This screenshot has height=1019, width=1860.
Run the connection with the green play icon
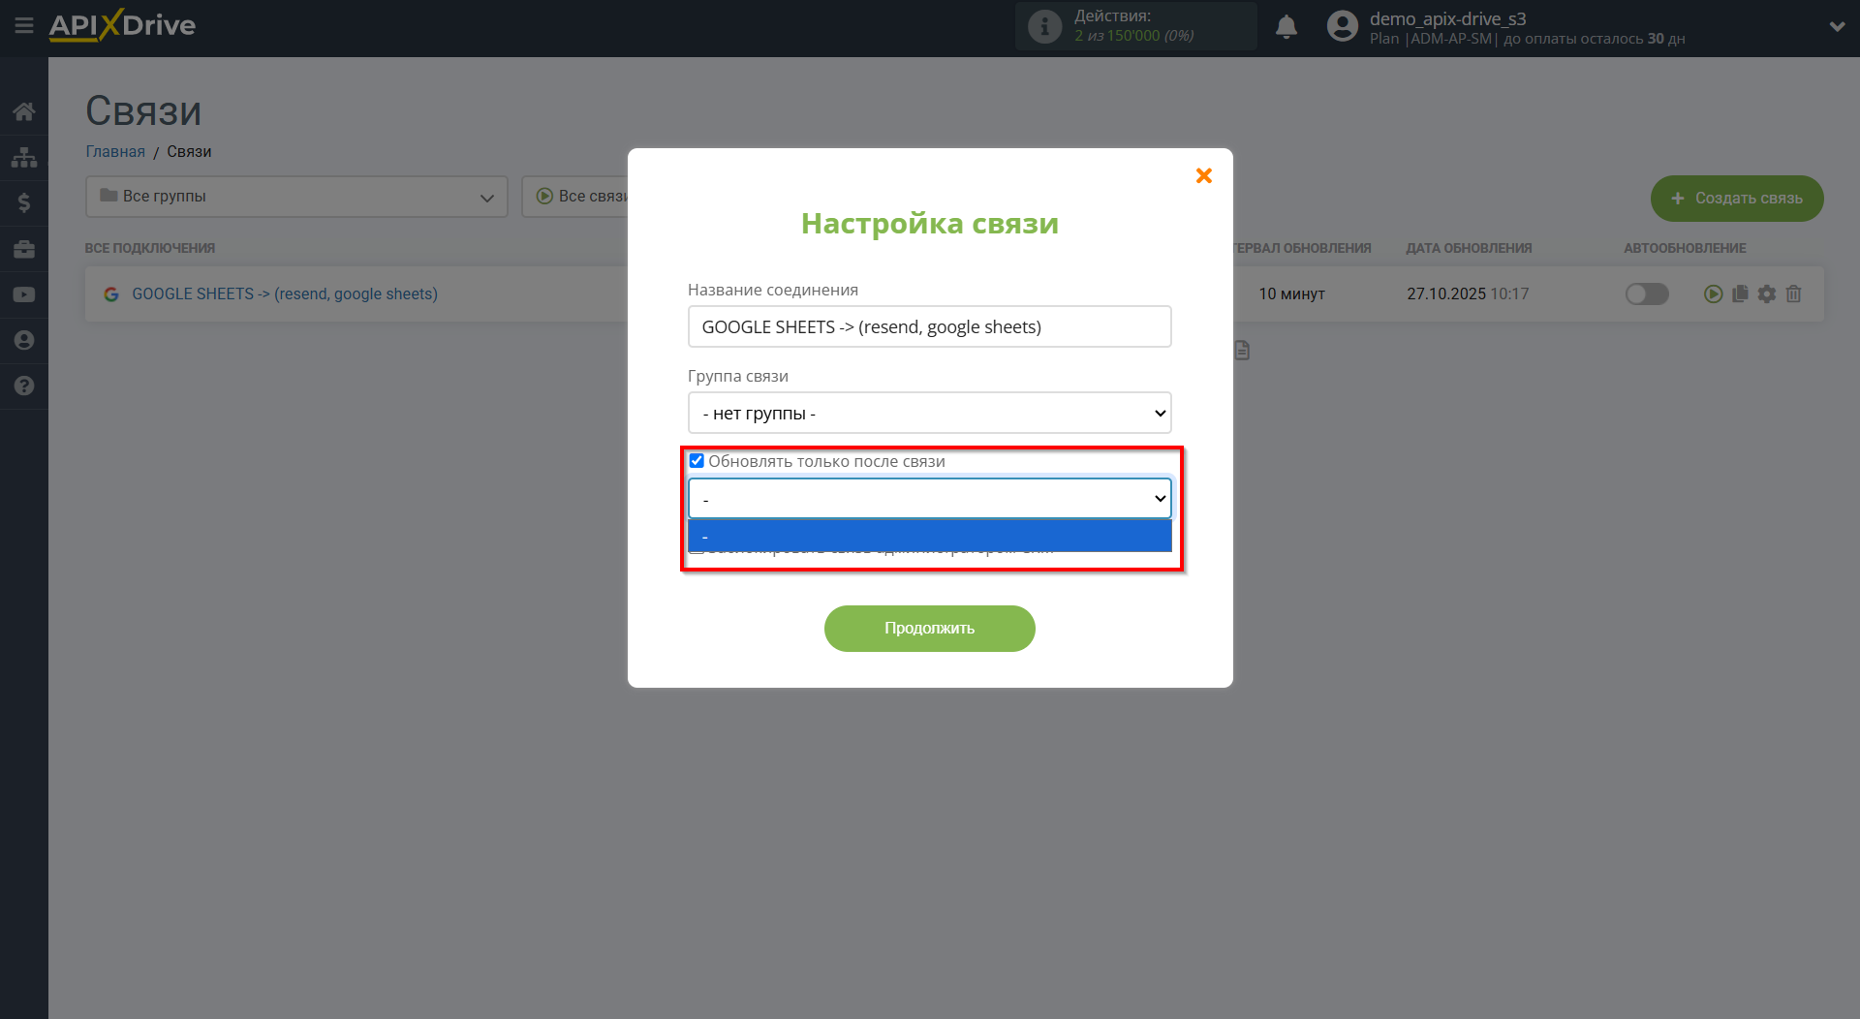click(1715, 293)
